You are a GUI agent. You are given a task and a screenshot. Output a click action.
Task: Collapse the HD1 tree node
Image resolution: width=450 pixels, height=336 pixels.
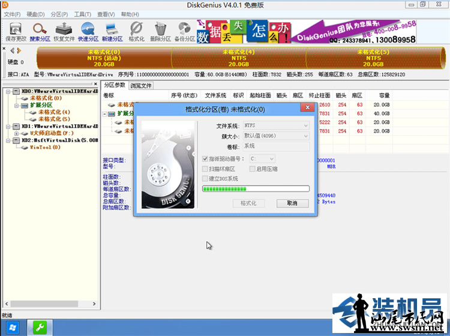click(x=8, y=127)
